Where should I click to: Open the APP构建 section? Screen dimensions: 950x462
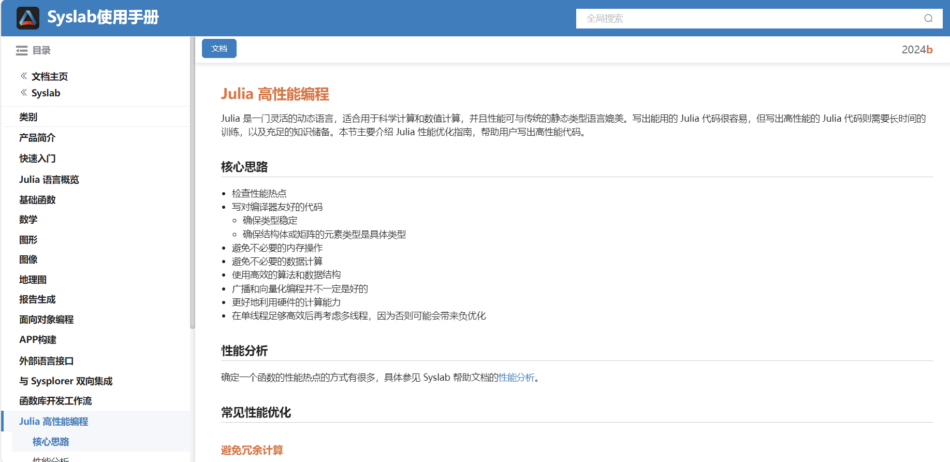point(38,340)
